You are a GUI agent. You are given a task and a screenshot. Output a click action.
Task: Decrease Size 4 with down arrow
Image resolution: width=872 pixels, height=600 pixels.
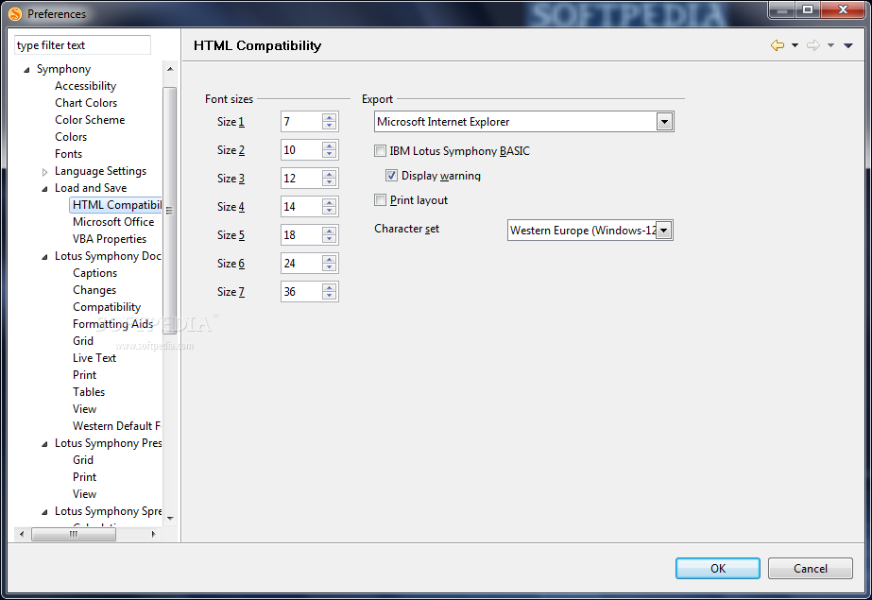click(329, 211)
